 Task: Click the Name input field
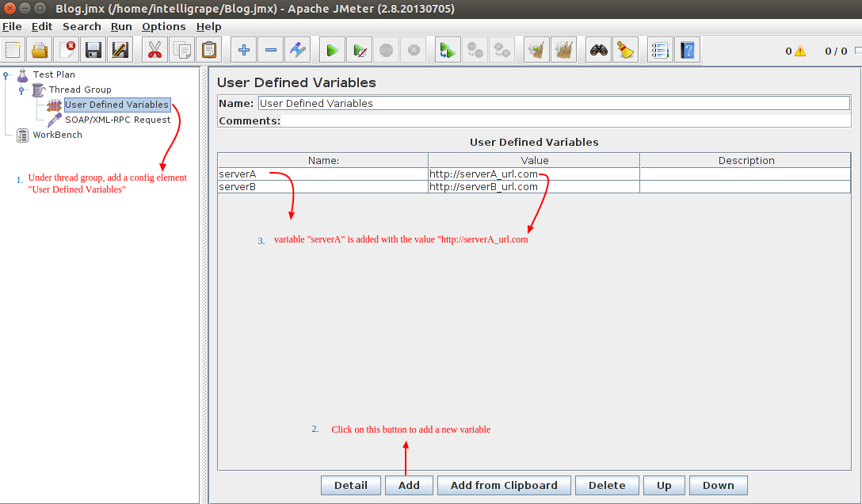554,103
